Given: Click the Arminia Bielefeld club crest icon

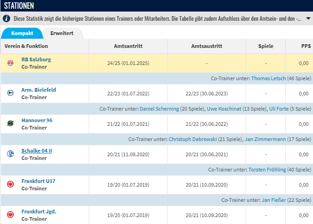Looking at the screenshot, I should coord(10,94).
